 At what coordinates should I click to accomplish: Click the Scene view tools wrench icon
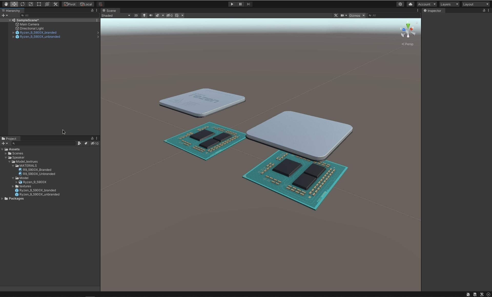coord(336,15)
